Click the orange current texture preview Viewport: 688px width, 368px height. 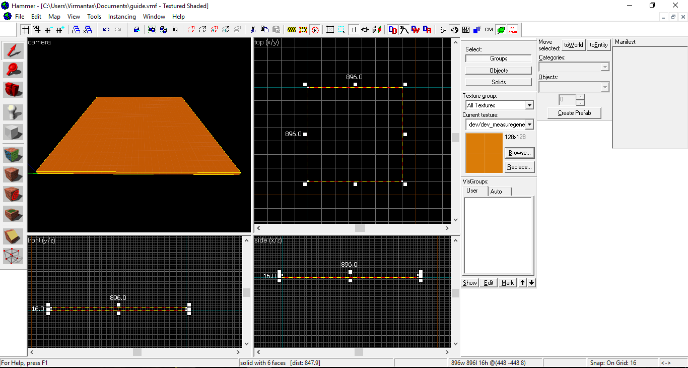pyautogui.click(x=484, y=153)
